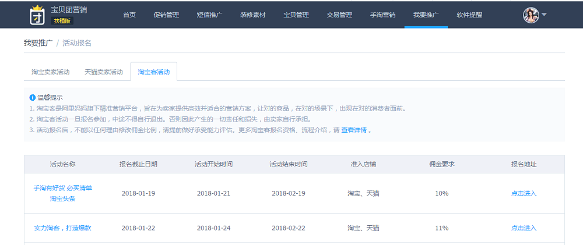
Task: Open the 短信推广 menu
Action: tap(210, 15)
